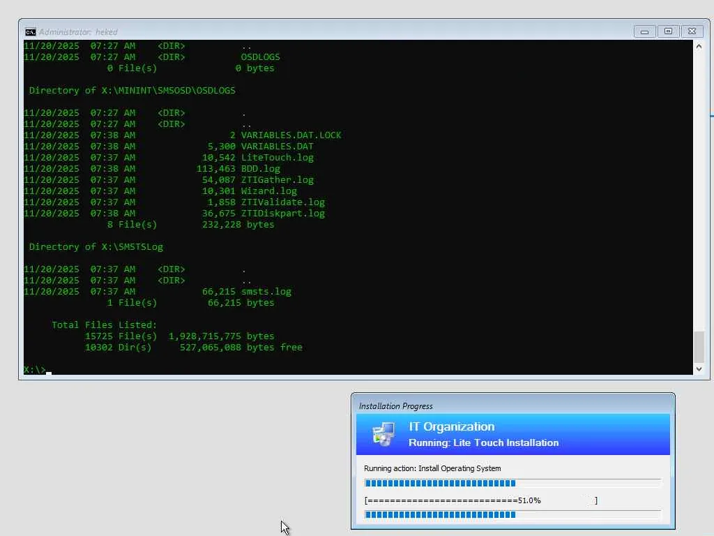Click the ZTIGather.log file name
714x536 pixels.
(278, 180)
